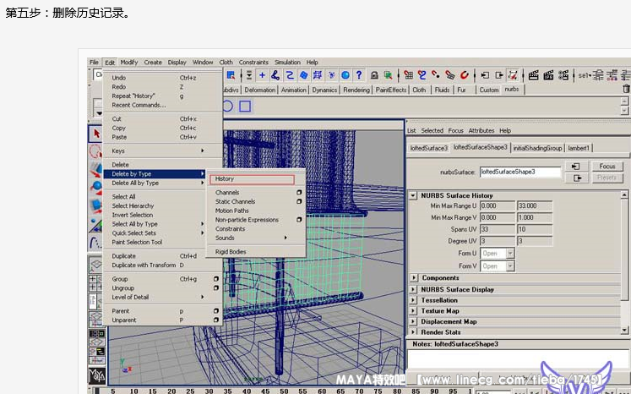This screenshot has width=631, height=394.
Task: Open option box next to Parent
Action: (x=215, y=310)
